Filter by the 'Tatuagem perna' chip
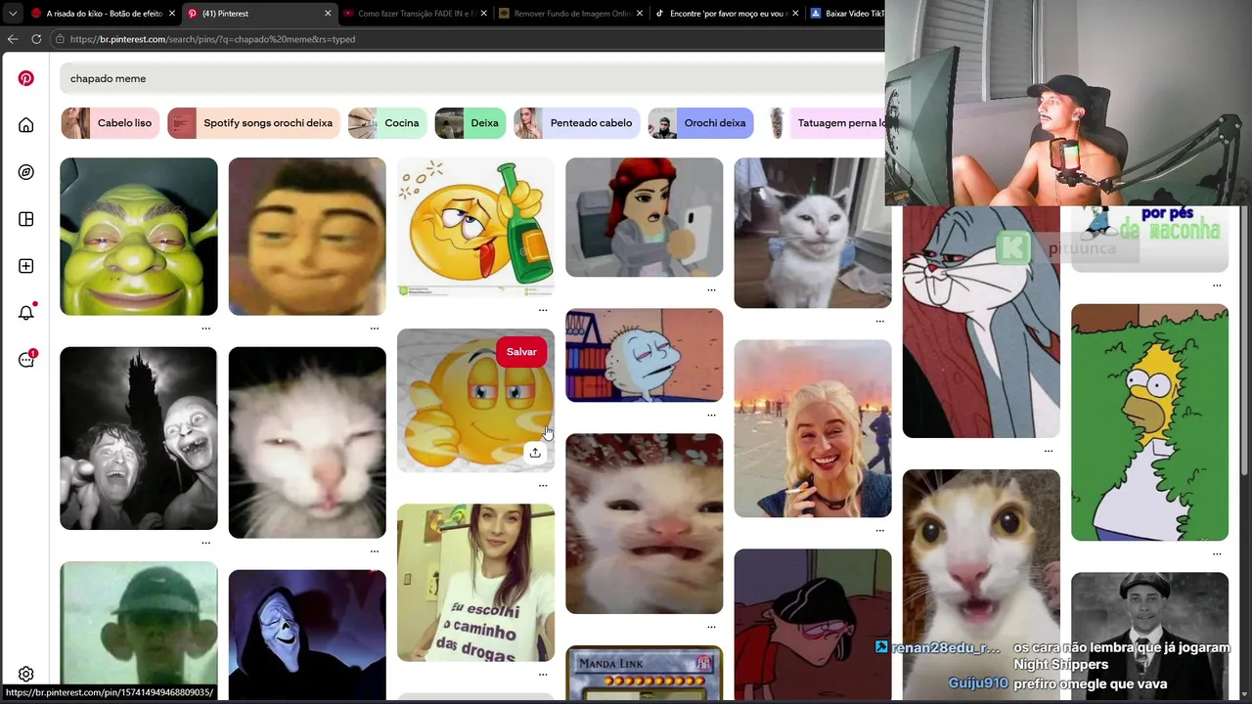The image size is (1252, 704). (824, 123)
